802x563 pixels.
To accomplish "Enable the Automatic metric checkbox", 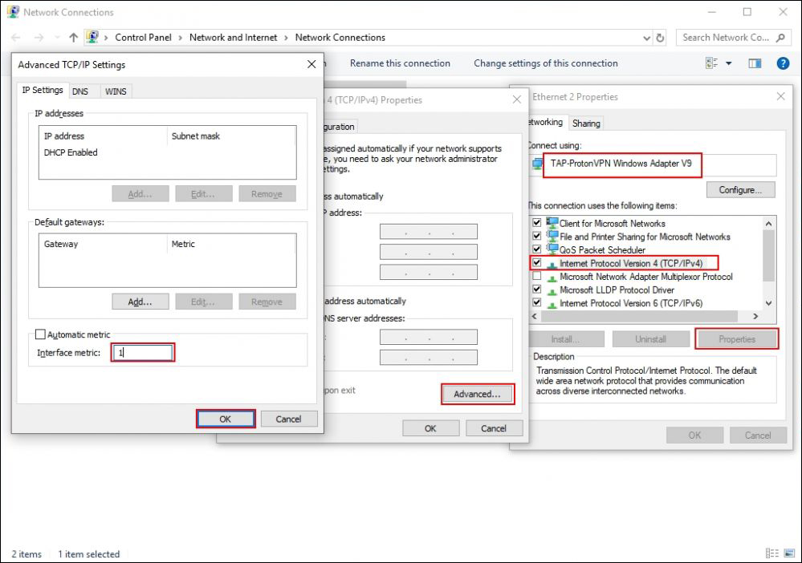I will (x=39, y=334).
